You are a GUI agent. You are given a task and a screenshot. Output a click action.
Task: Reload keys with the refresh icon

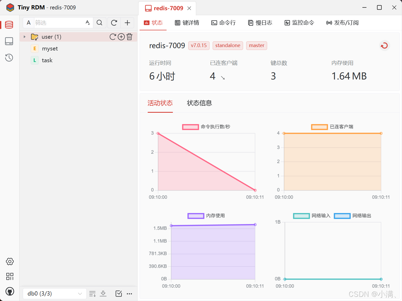[x=114, y=23]
